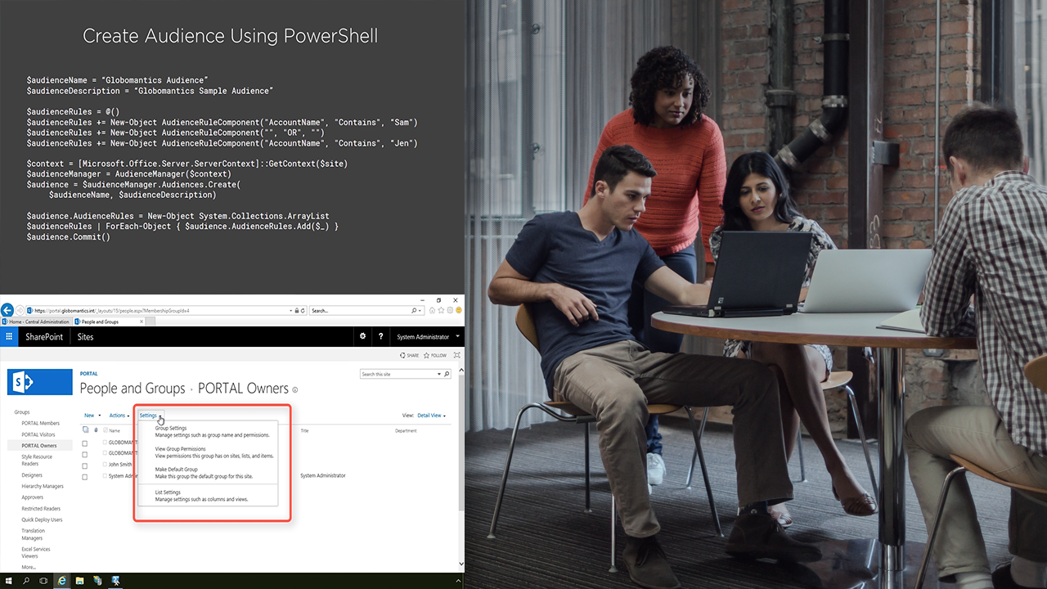Open the SharePoint settings gear

363,336
